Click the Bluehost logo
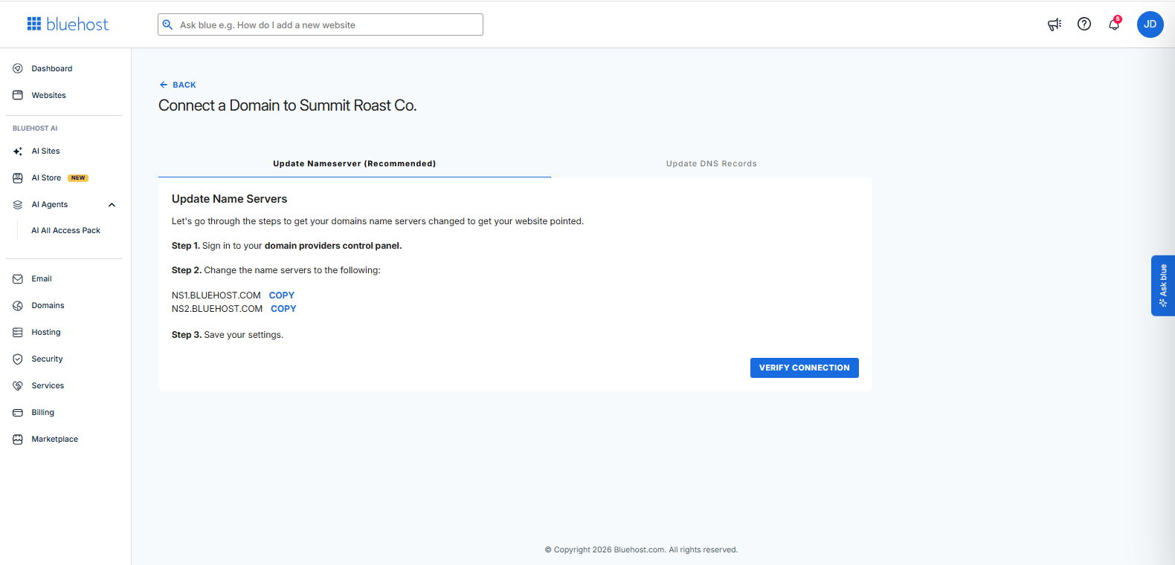This screenshot has width=1175, height=565. pos(68,25)
